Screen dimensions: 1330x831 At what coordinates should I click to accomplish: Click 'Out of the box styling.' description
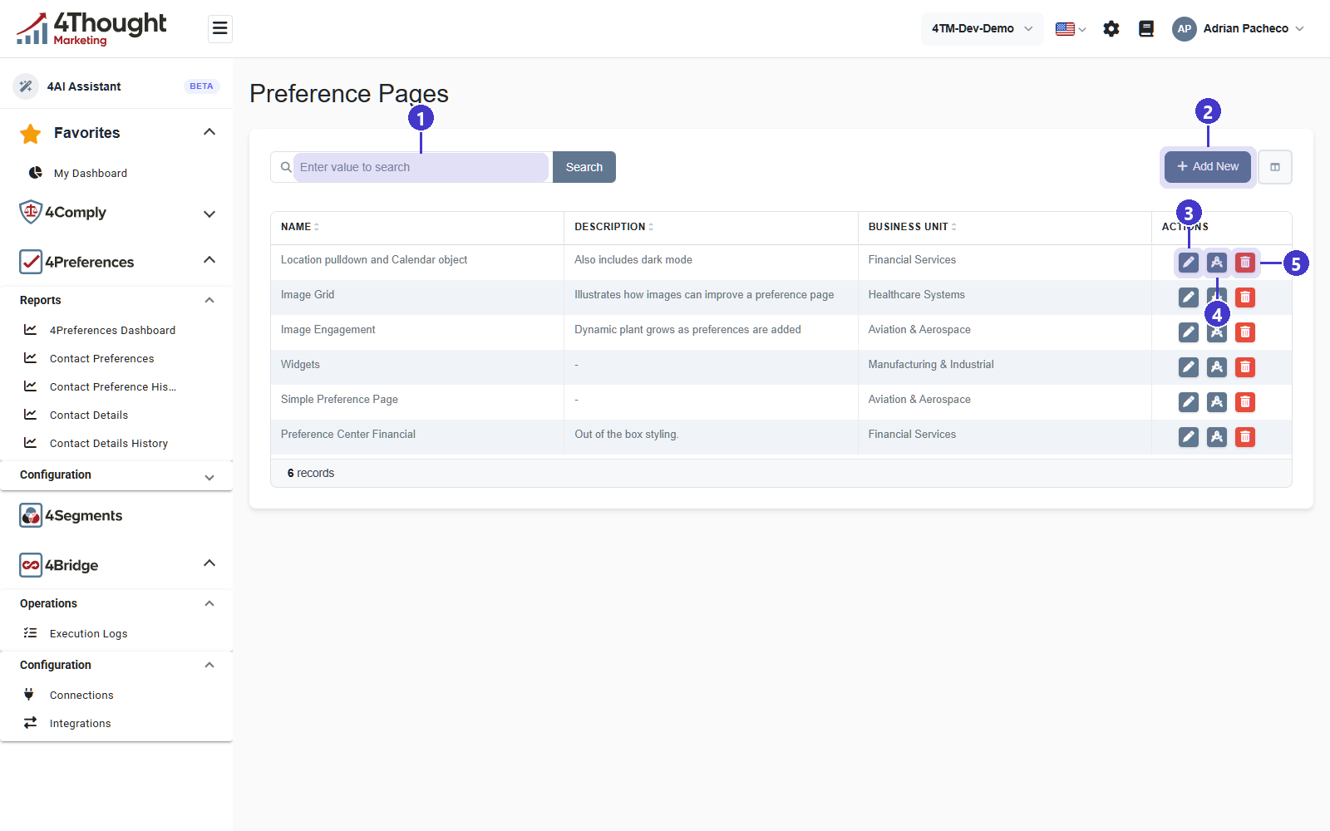[627, 435]
